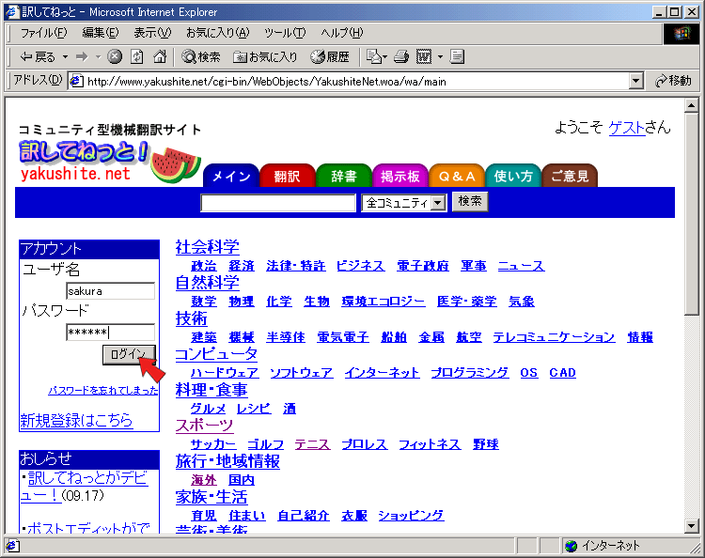The image size is (705, 558).
Task: Open the 料理・食事 category link
Action: tap(211, 390)
